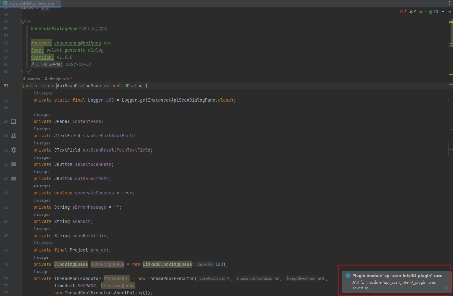The image size is (453, 296).
Task: Open the editor tab three-dot options menu
Action: point(450,3)
